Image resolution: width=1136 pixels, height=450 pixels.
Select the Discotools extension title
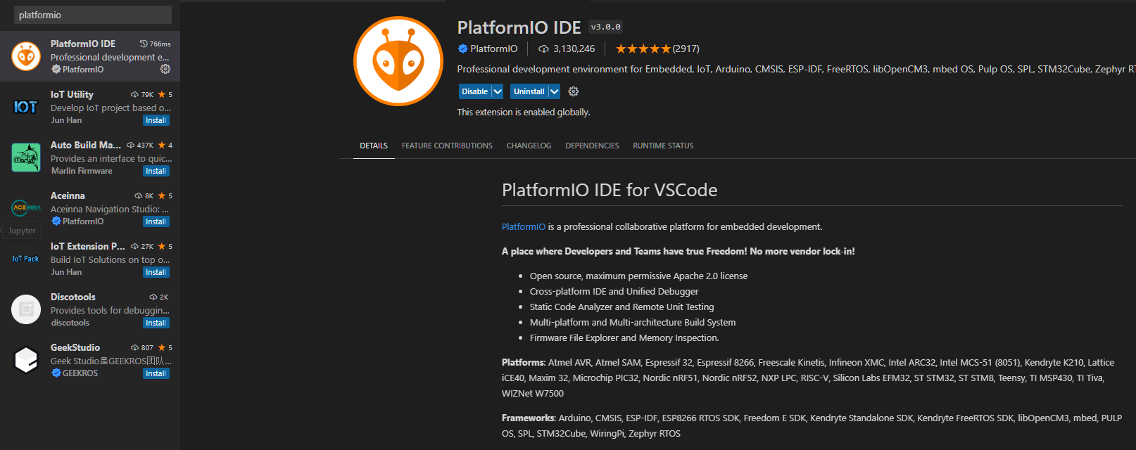click(x=73, y=297)
